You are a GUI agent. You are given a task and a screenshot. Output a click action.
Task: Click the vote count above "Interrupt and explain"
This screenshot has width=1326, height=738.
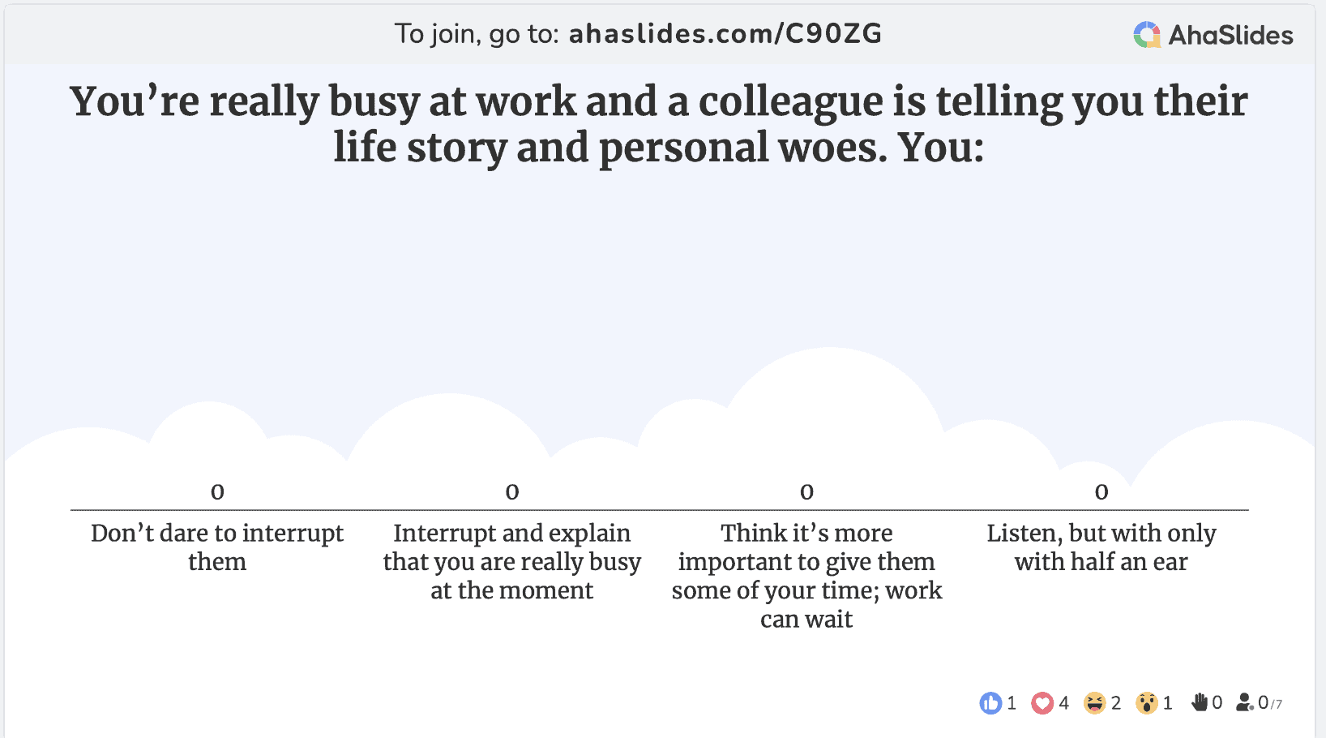(x=512, y=491)
